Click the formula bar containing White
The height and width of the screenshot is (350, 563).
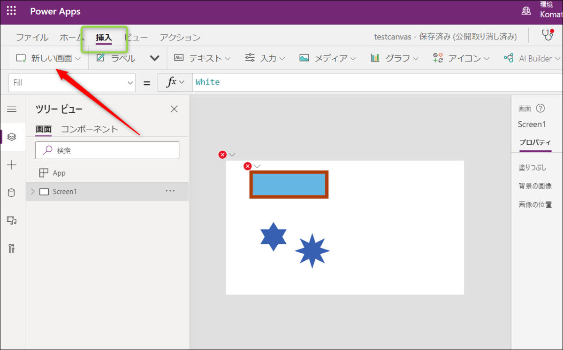[377, 82]
